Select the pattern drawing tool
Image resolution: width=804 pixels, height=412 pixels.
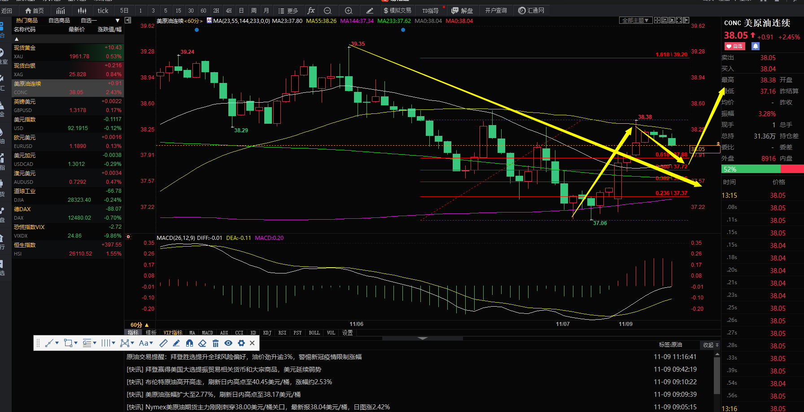pyautogui.click(x=125, y=343)
